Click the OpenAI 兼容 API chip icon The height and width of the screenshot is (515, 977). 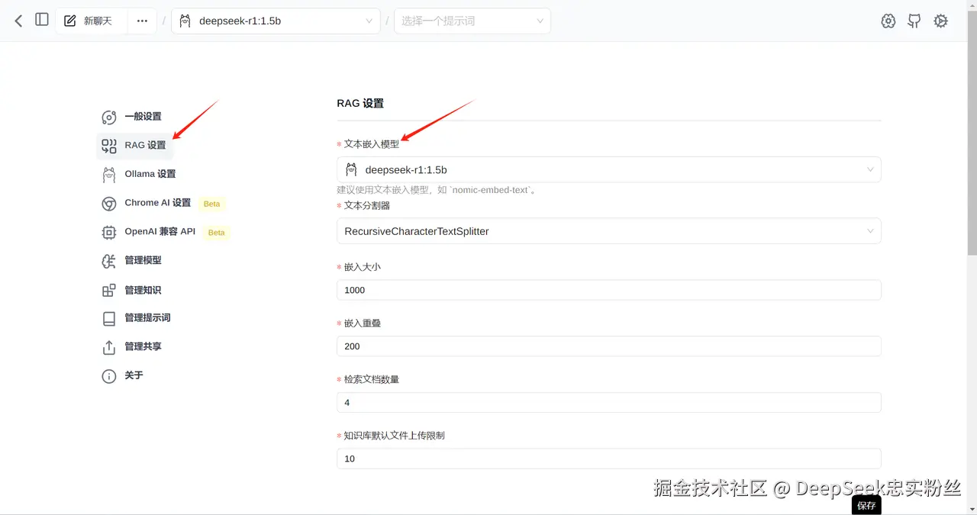point(109,232)
